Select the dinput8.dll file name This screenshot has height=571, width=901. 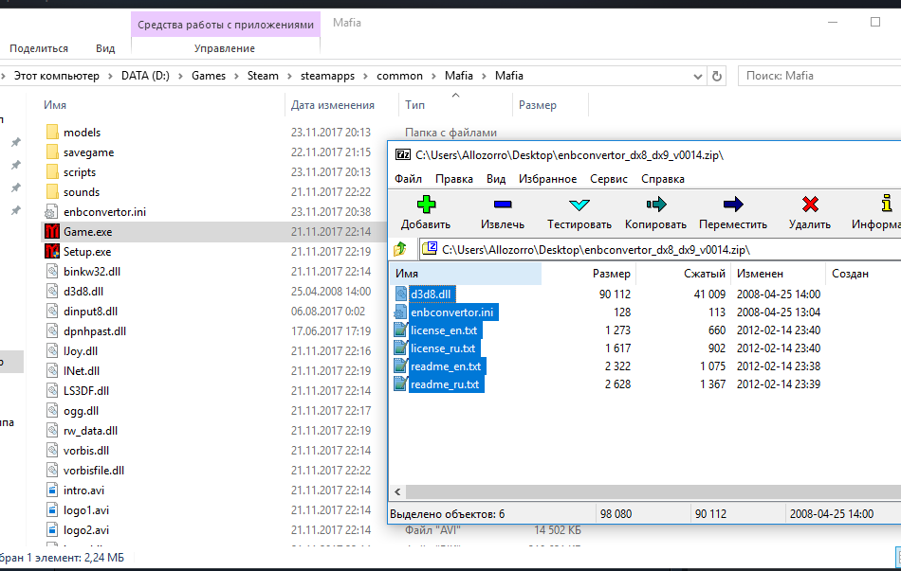[x=90, y=312]
